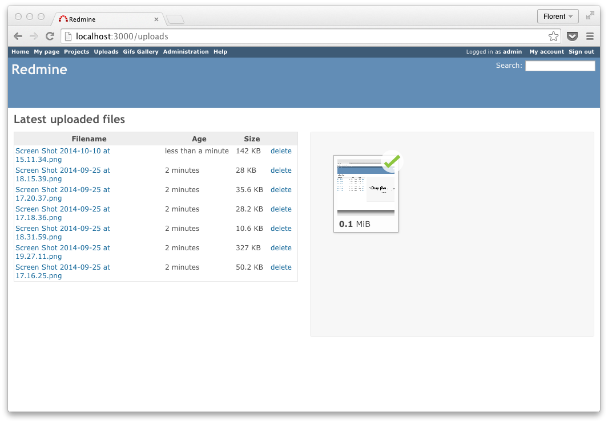
Task: Open the Florent profile dropdown
Action: click(558, 17)
